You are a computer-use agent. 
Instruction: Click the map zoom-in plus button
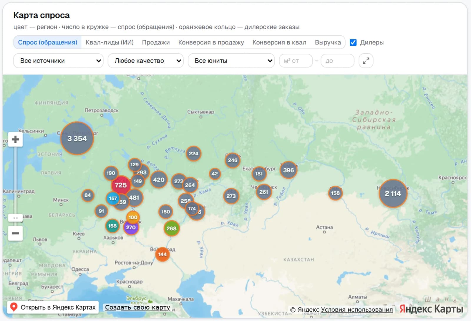click(x=15, y=139)
